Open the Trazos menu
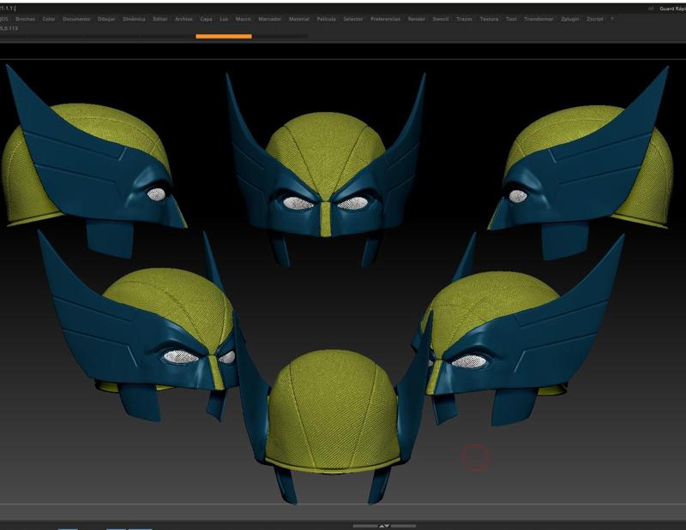The width and height of the screenshot is (686, 530). pyautogui.click(x=464, y=19)
